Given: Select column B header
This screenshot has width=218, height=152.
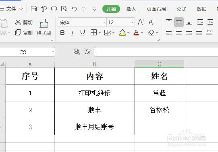Looking at the screenshot, I should 95,64.
